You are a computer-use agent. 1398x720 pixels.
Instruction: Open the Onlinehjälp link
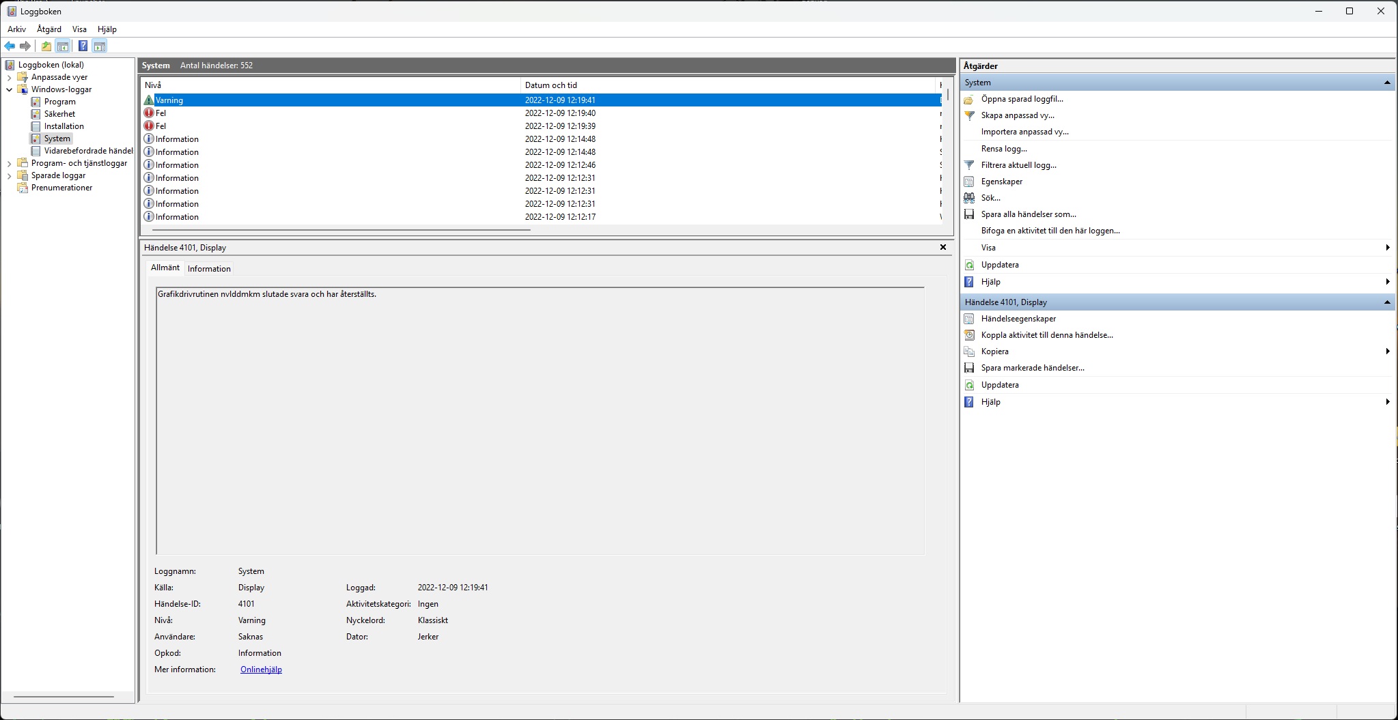point(261,669)
